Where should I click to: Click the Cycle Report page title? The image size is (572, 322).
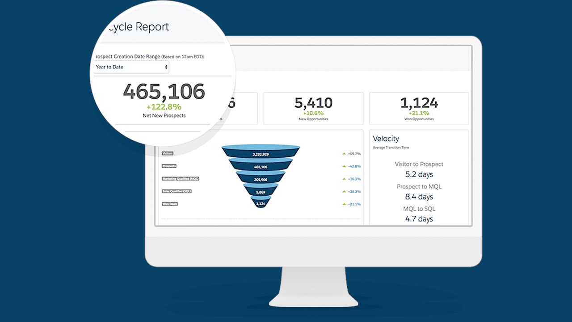[x=139, y=27]
